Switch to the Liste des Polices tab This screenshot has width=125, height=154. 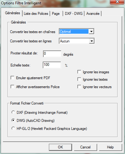coord(36,14)
